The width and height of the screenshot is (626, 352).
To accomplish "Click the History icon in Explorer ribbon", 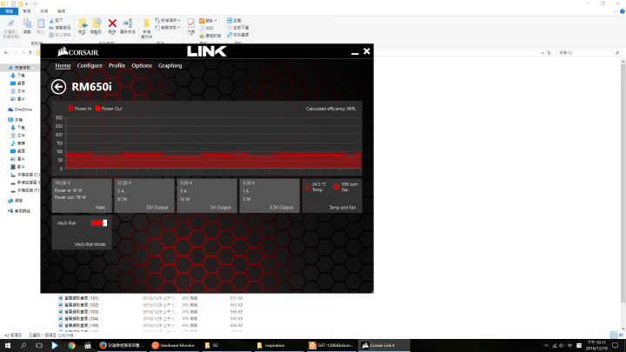I will pos(202,36).
